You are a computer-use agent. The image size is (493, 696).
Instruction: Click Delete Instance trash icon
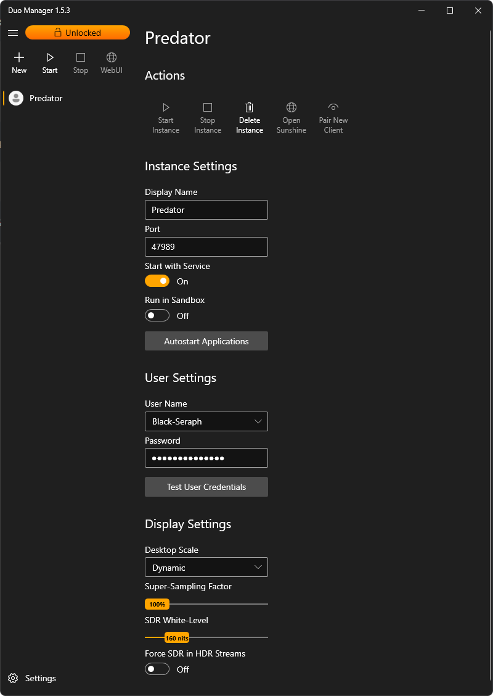[250, 107]
